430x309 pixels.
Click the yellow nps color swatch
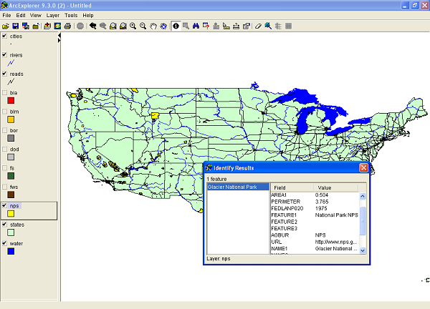(11, 214)
